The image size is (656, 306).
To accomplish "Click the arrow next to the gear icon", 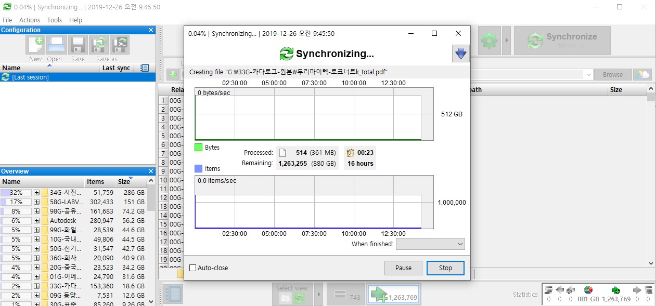I will [x=506, y=41].
